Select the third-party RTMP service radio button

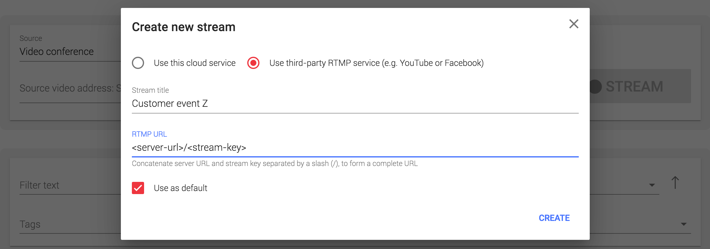click(x=253, y=63)
